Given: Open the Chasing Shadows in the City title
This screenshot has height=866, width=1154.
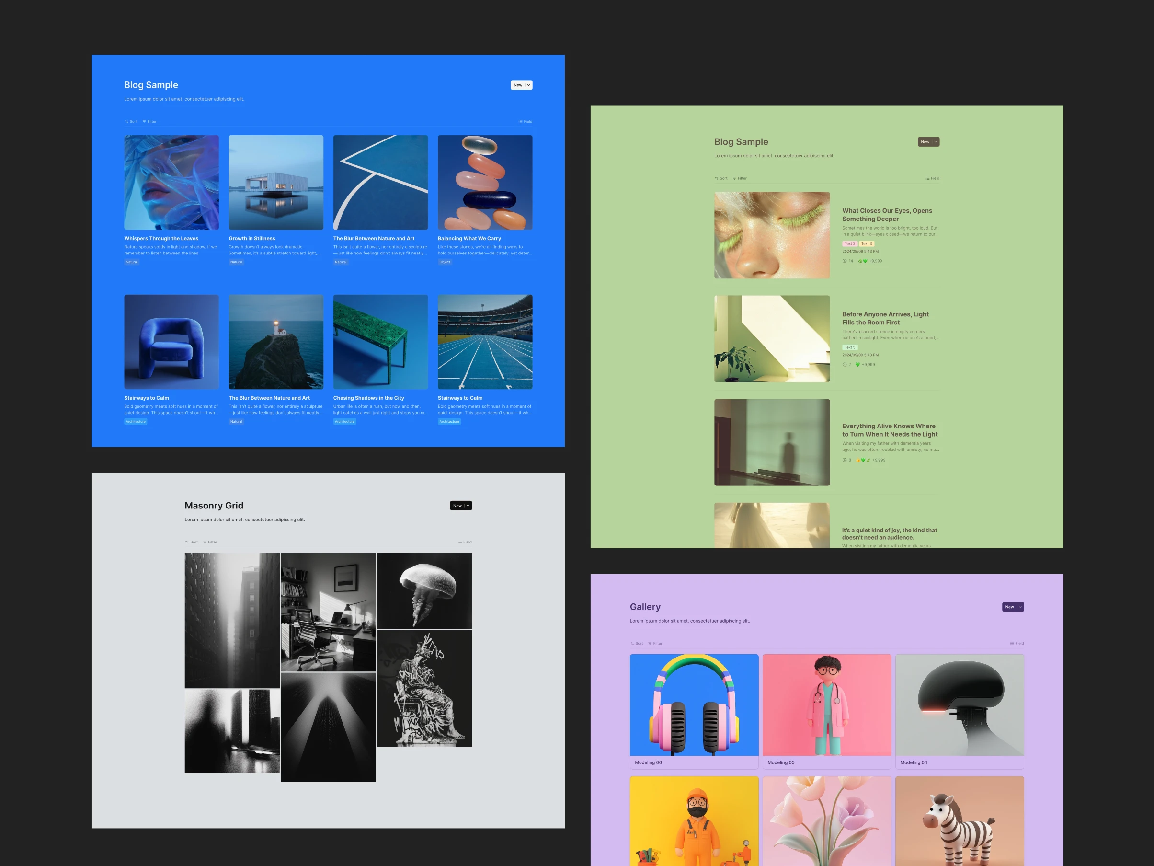Looking at the screenshot, I should pos(369,398).
